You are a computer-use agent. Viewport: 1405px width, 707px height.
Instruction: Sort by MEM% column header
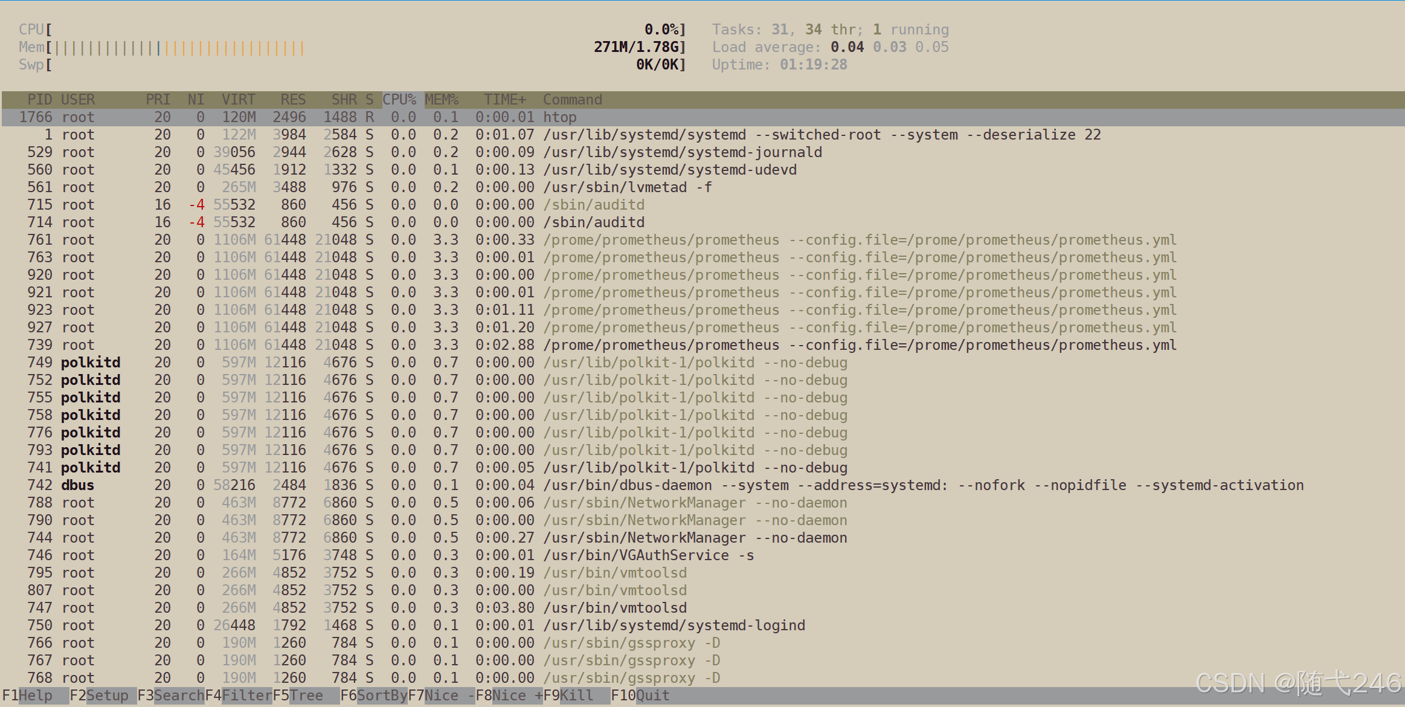coord(442,100)
